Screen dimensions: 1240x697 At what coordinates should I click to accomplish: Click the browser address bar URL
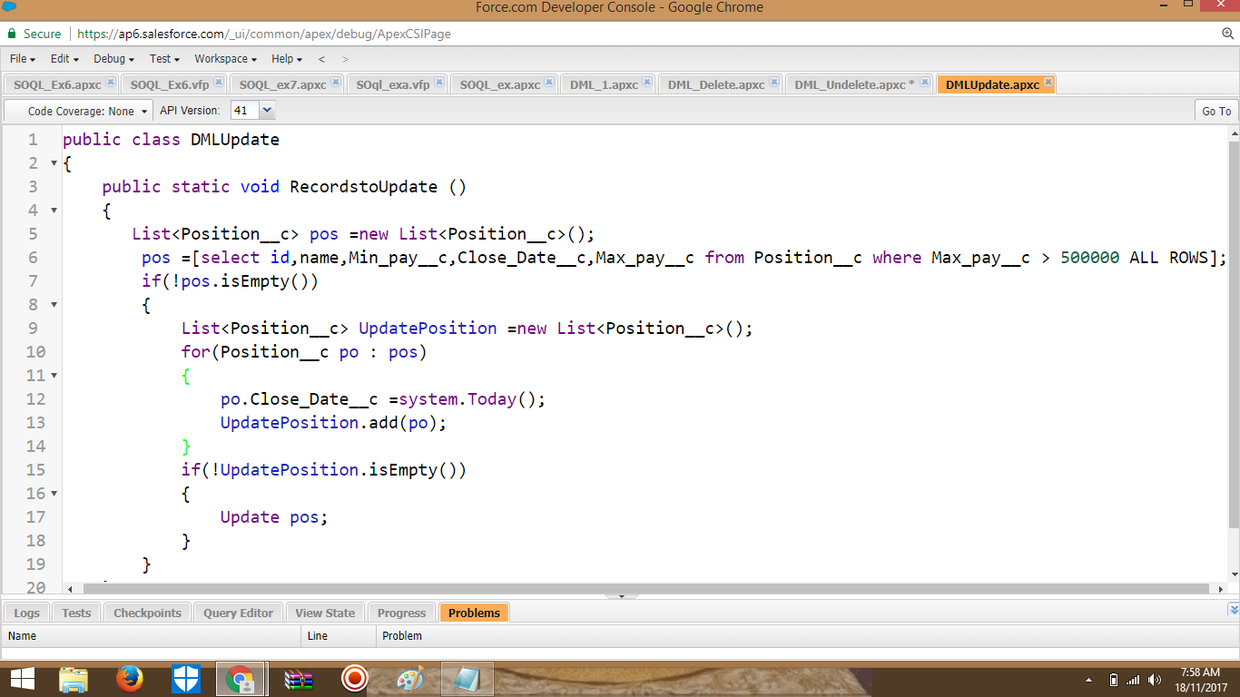(264, 34)
